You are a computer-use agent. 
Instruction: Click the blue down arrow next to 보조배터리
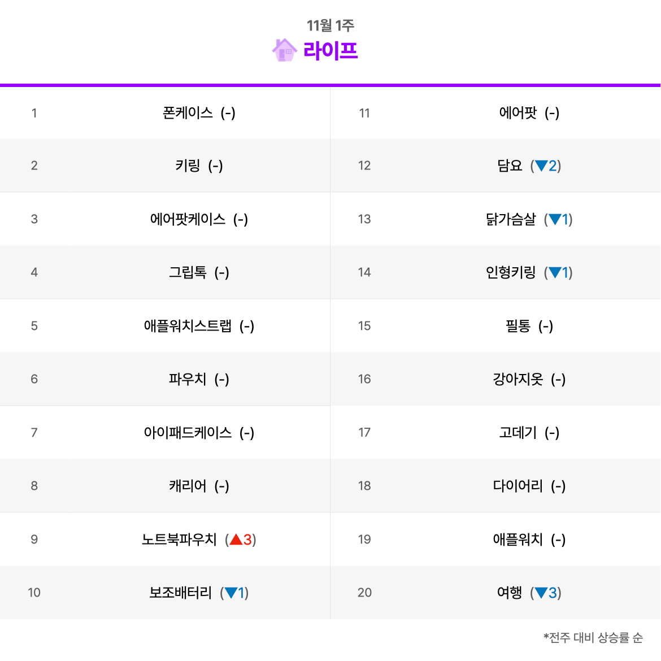coord(231,593)
